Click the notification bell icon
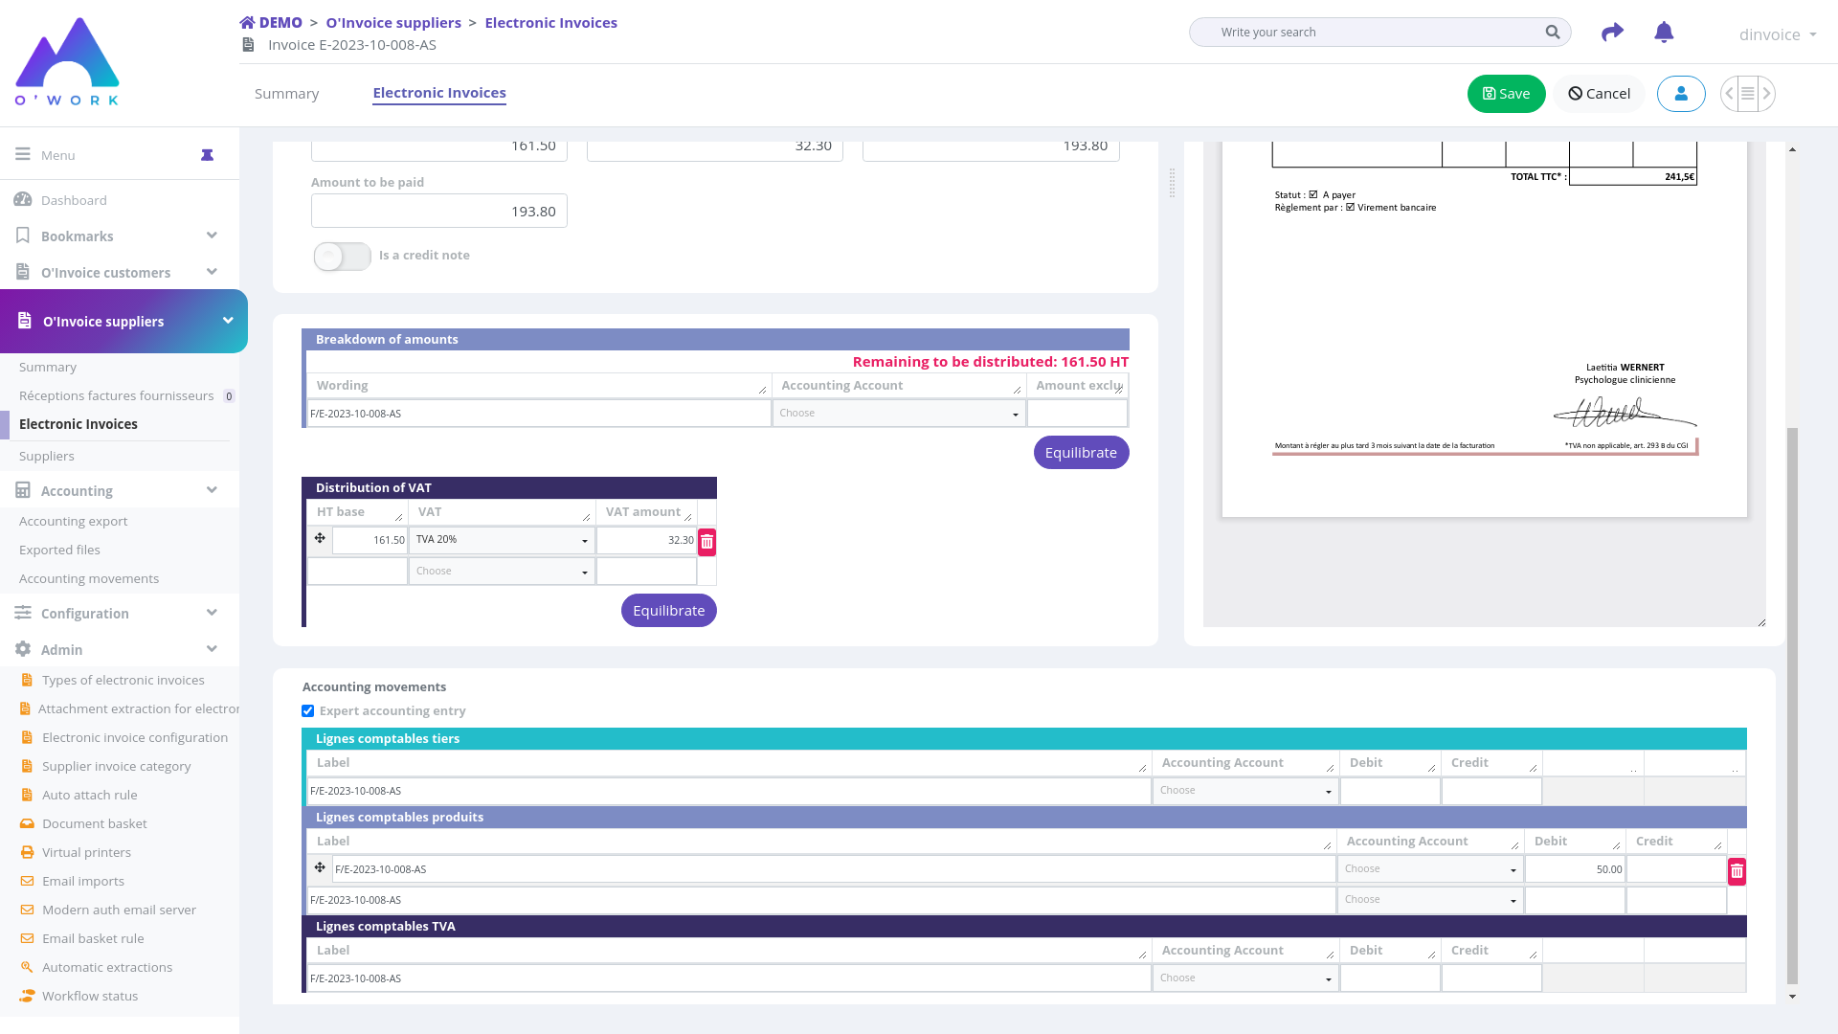This screenshot has width=1838, height=1034. point(1664,33)
